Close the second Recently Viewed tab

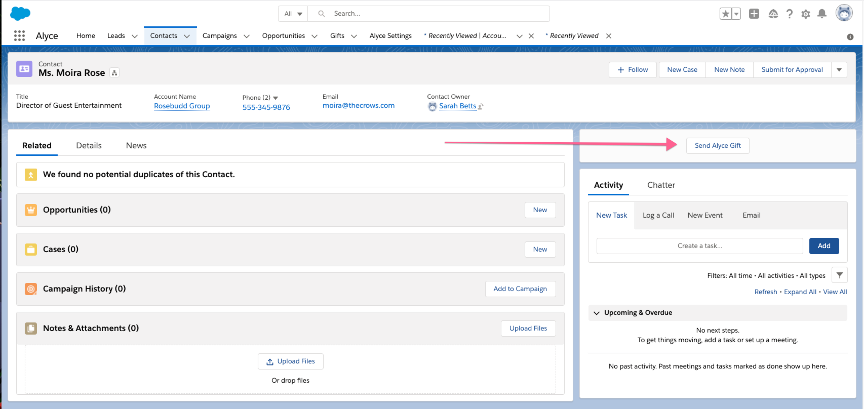[x=609, y=36]
